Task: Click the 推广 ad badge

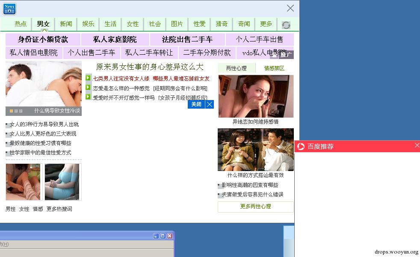Action: [286, 55]
